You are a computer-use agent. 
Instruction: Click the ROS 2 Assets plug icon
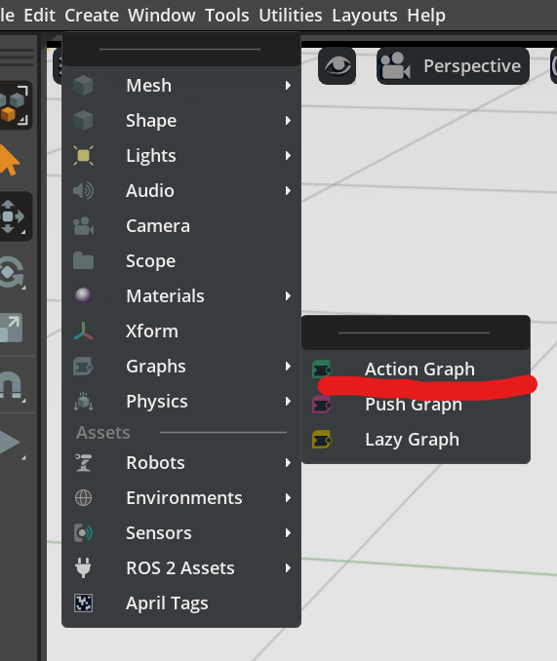83,567
